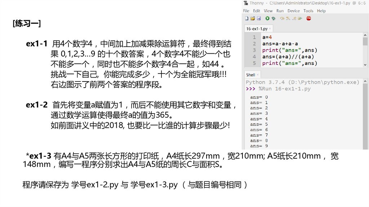369x207 pixels.
Task: Open the File menu
Action: (246, 11)
